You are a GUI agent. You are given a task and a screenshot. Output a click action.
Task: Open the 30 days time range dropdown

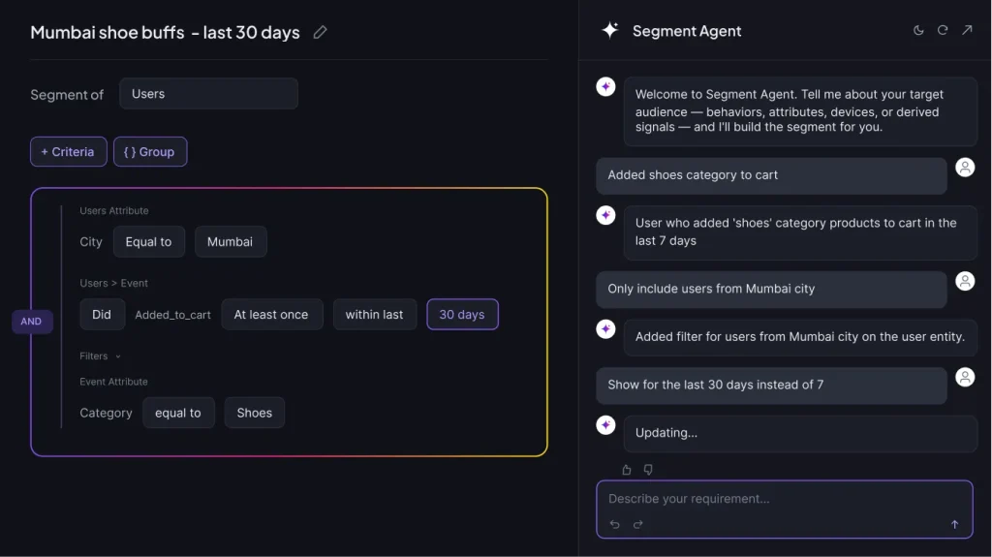point(462,315)
